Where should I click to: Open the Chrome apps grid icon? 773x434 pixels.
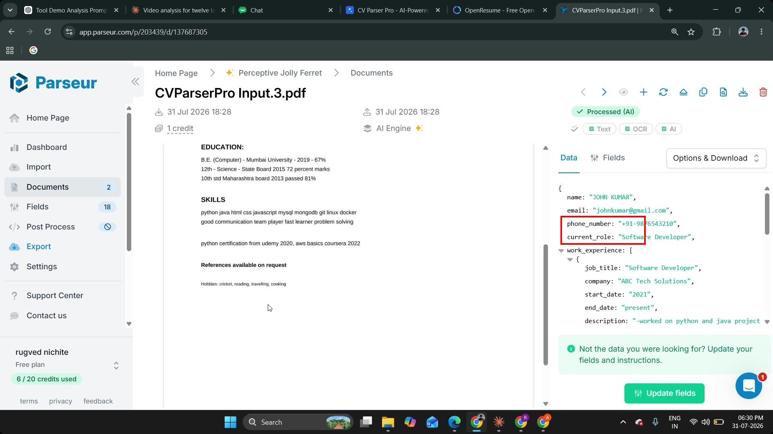click(10, 50)
